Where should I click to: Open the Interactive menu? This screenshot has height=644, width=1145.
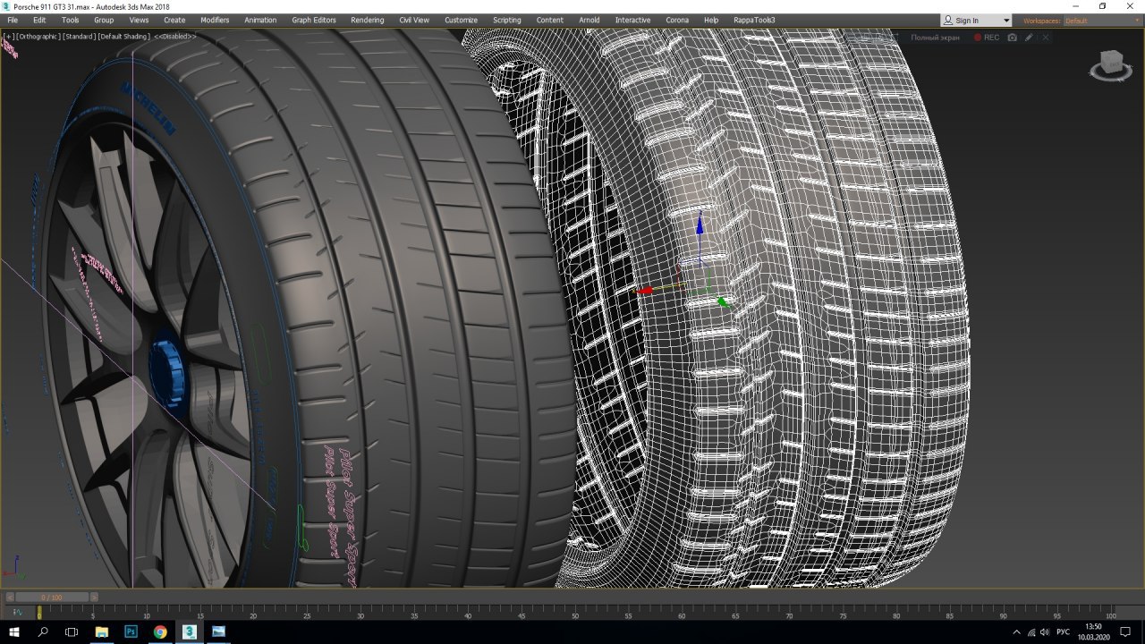(632, 20)
